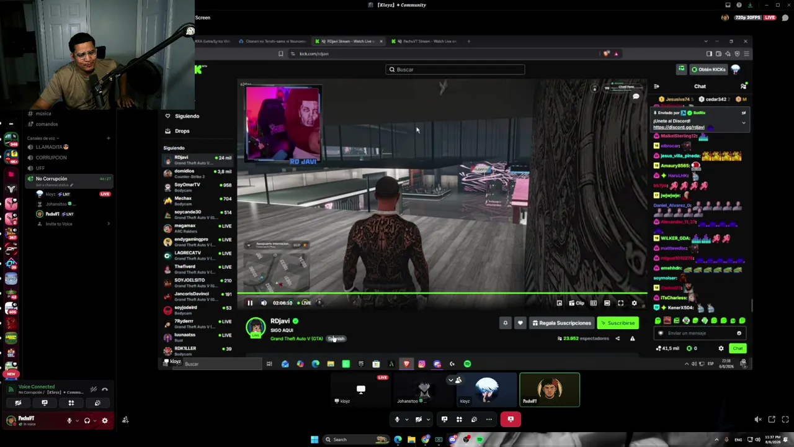Collapse the pinned Discord message
This screenshot has height=447, width=794.
pyautogui.click(x=744, y=122)
